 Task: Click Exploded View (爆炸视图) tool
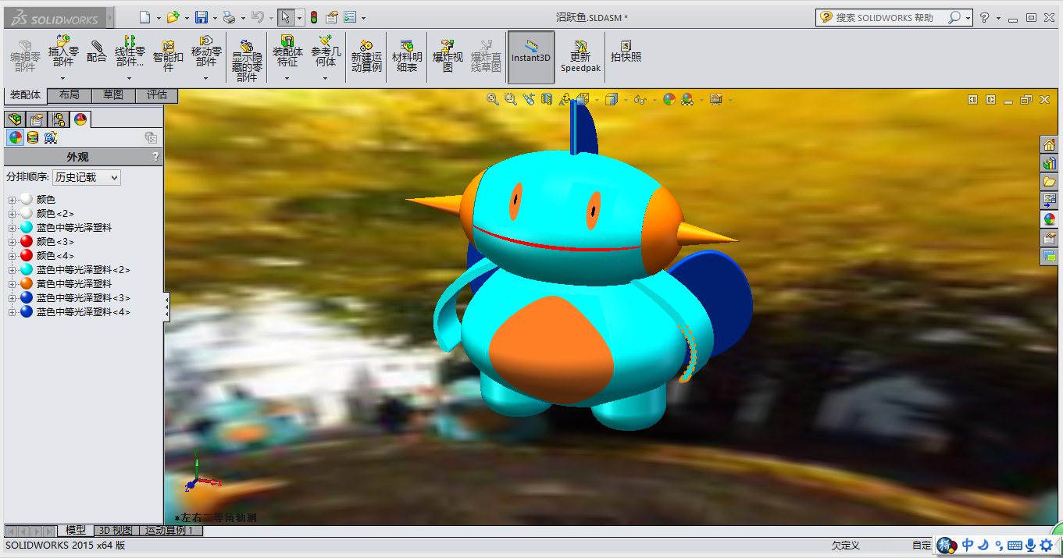pyautogui.click(x=448, y=55)
